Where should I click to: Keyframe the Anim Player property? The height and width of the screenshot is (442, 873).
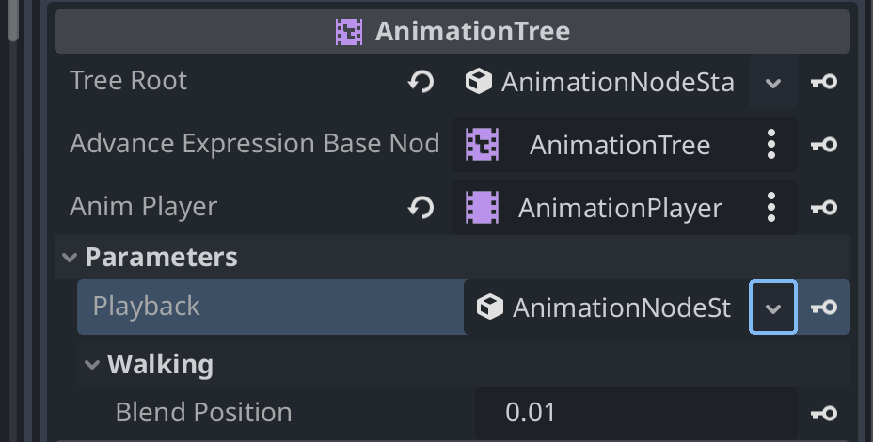point(824,208)
